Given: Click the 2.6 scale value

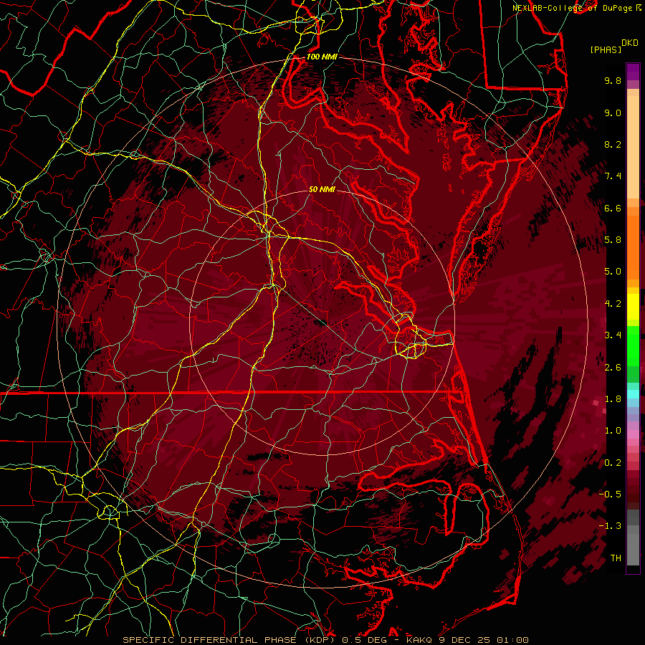Looking at the screenshot, I should coord(613,368).
